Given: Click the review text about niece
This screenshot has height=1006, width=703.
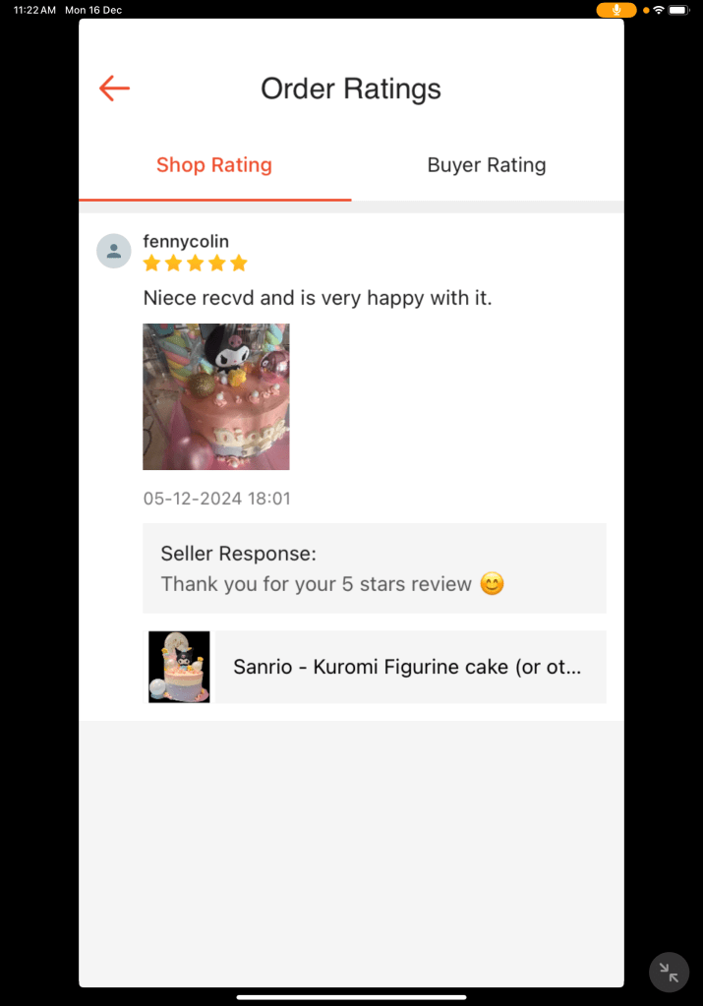Looking at the screenshot, I should tap(318, 298).
